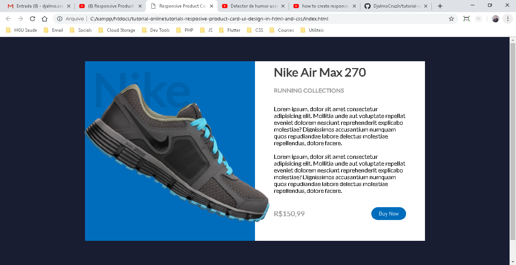Open the HGU Saude bookmark folder

pos(22,30)
